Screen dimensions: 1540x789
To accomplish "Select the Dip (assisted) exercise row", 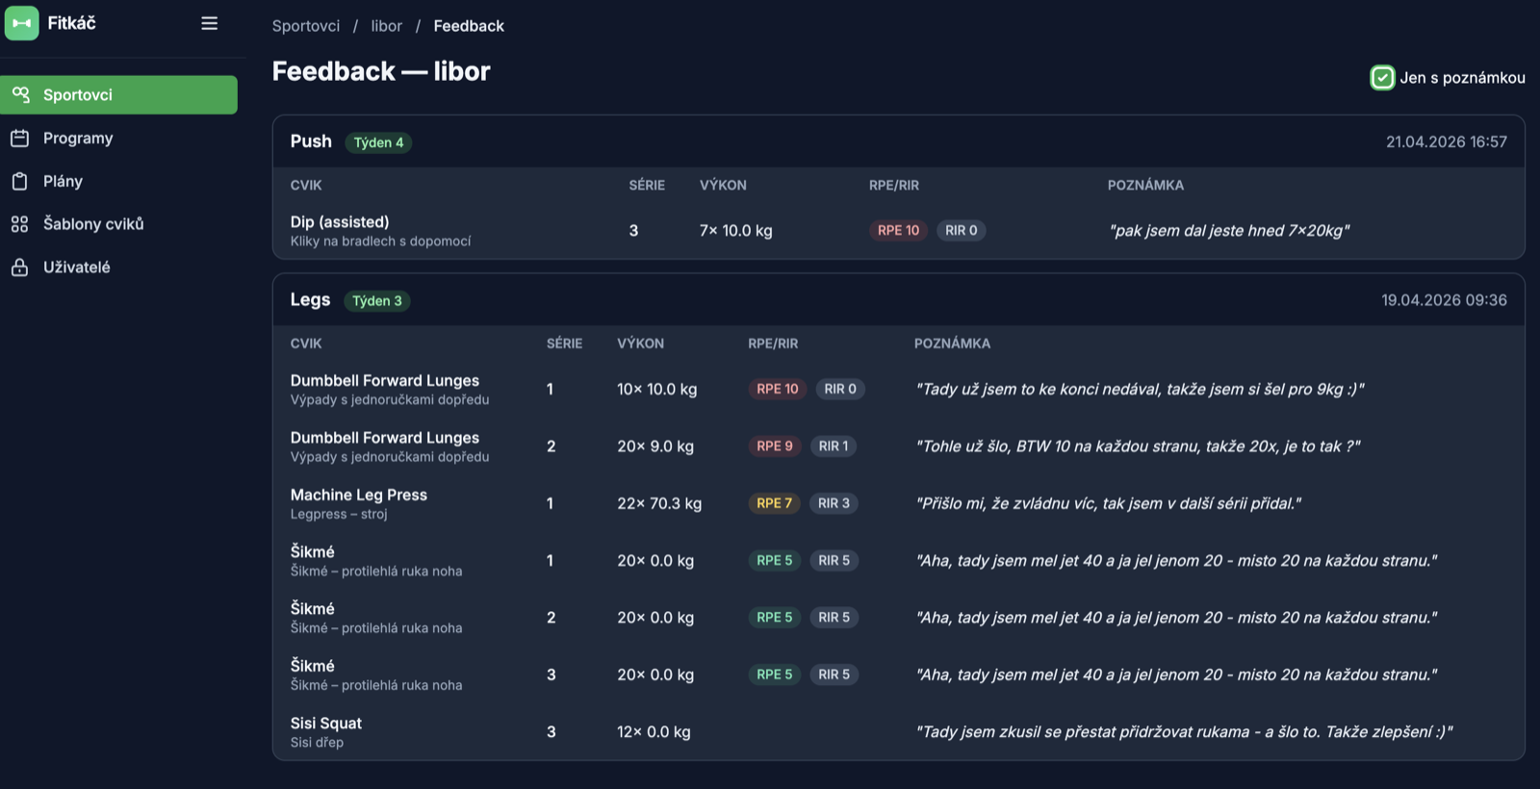I will click(x=899, y=231).
